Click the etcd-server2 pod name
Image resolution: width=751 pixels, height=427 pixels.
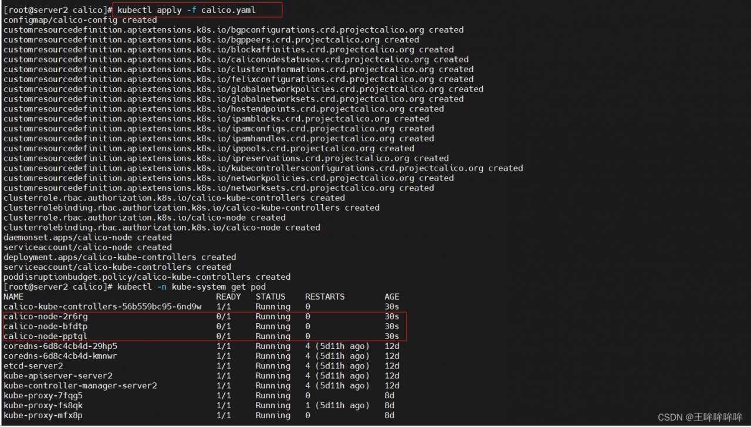point(33,366)
